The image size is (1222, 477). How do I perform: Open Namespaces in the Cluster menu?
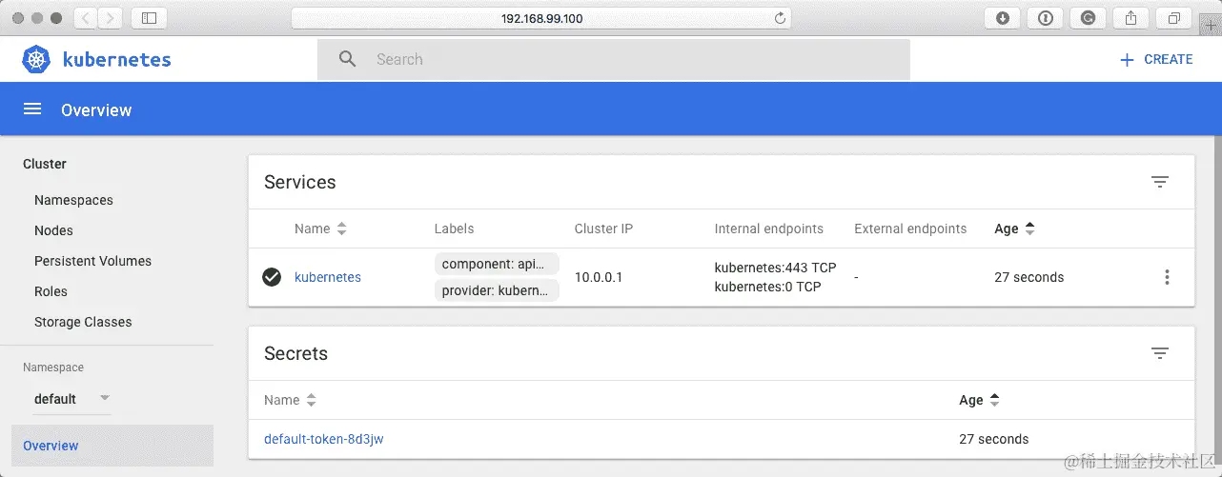(73, 200)
